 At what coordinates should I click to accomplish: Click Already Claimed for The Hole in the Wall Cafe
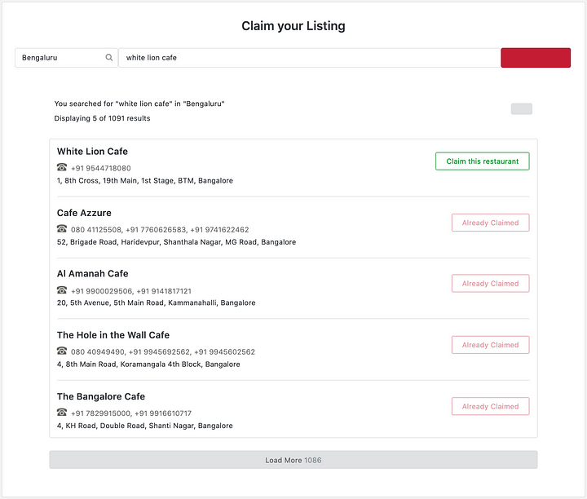(x=490, y=345)
